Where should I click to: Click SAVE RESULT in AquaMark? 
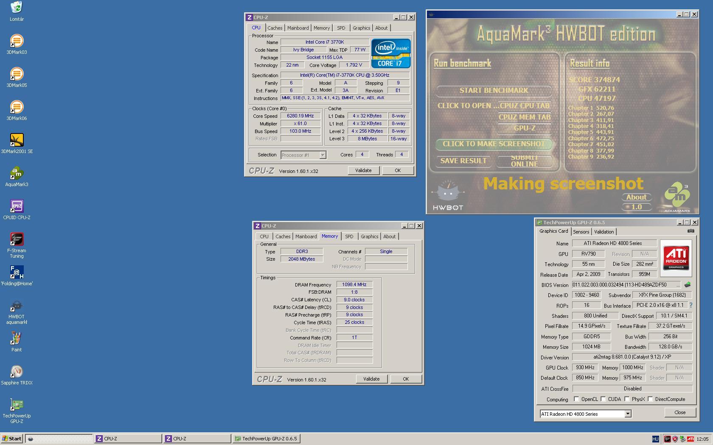coord(463,161)
